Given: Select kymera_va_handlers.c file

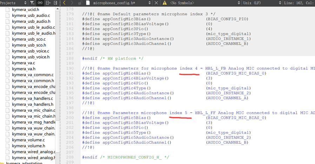Looking at the screenshot, I should tap(32, 98).
